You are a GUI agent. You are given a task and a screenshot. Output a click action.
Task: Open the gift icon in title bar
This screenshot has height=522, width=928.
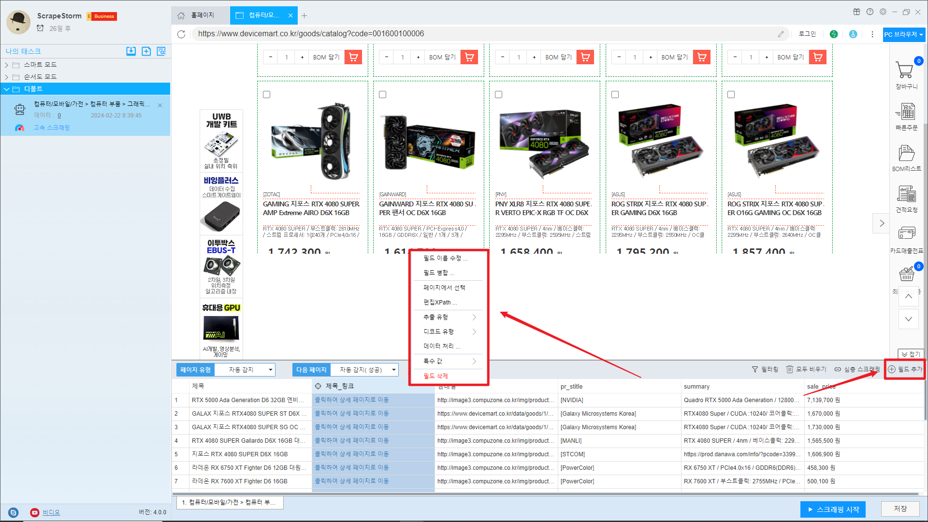(856, 12)
